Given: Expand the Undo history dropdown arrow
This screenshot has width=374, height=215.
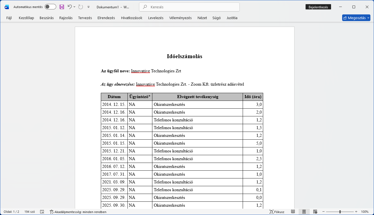Looking at the screenshot, I should point(75,7).
